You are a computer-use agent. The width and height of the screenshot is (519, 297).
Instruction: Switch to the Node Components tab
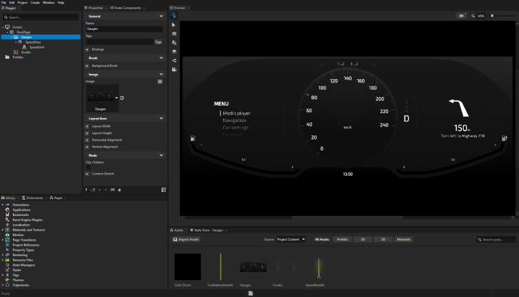126,8
